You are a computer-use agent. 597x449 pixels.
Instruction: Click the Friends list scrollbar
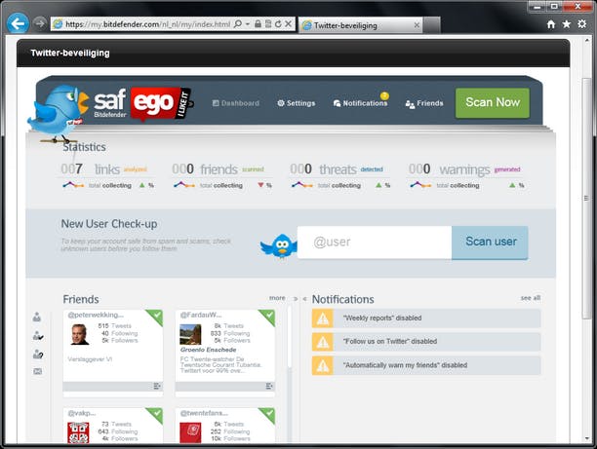coord(290,336)
